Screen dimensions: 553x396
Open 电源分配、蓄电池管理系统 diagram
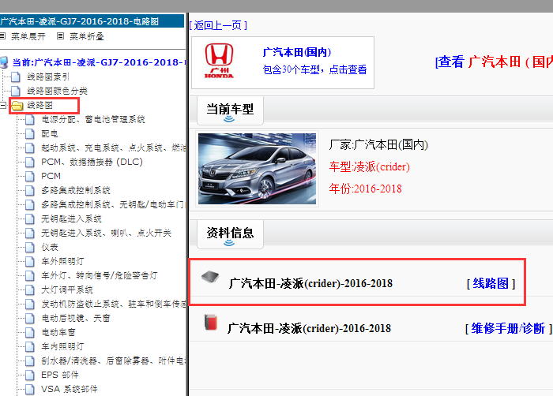tap(93, 119)
